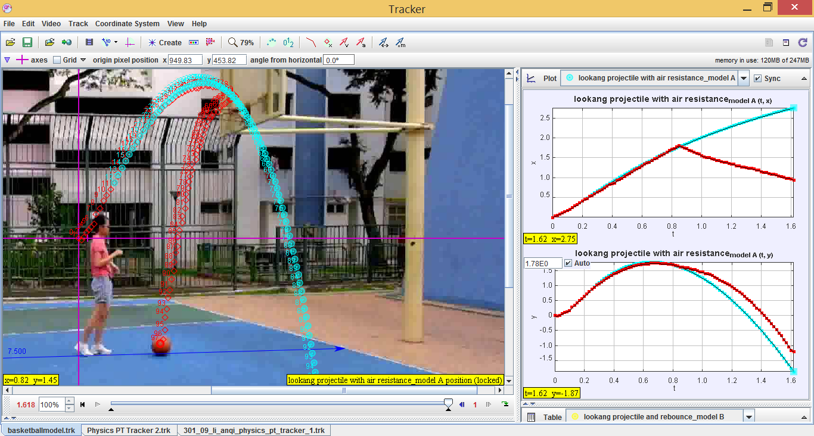
Task: Open the video clip settings dialog
Action: 91,42
